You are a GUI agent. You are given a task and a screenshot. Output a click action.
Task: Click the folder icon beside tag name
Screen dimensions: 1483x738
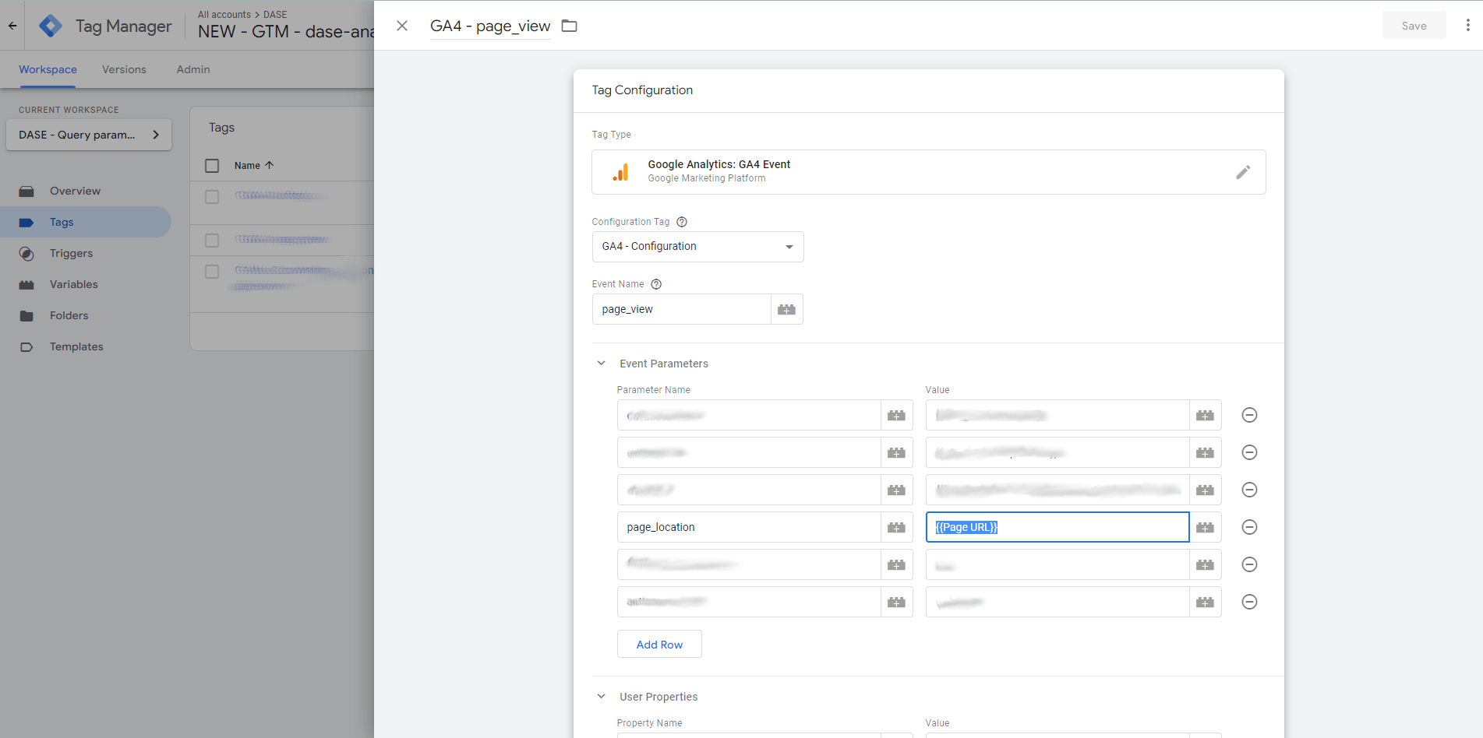[570, 26]
